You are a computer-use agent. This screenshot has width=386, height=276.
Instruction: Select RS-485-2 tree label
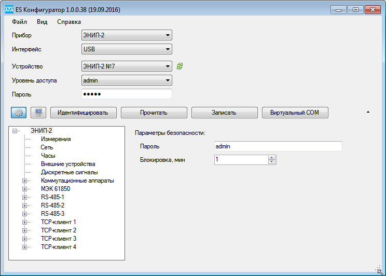point(52,205)
